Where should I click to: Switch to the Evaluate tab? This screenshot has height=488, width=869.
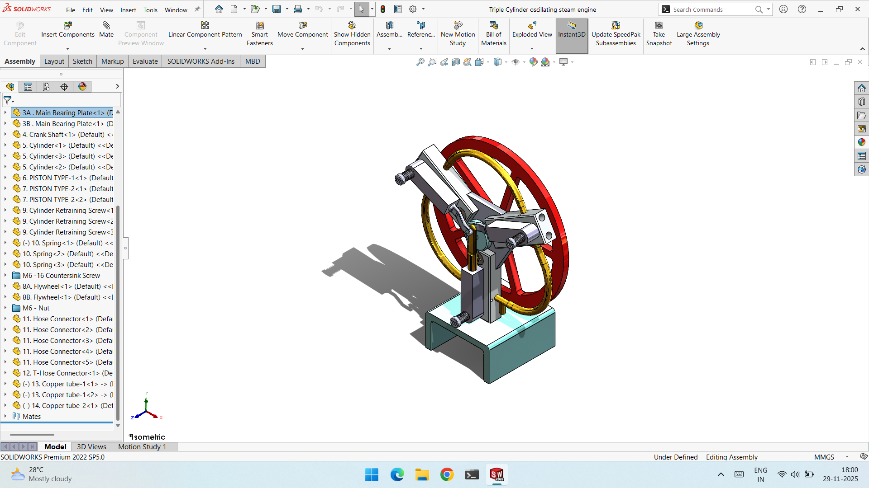click(145, 61)
